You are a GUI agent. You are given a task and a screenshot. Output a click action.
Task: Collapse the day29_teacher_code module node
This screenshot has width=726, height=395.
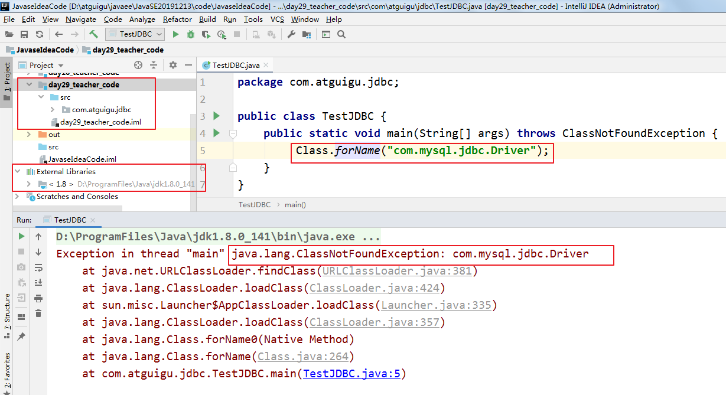pyautogui.click(x=29, y=84)
